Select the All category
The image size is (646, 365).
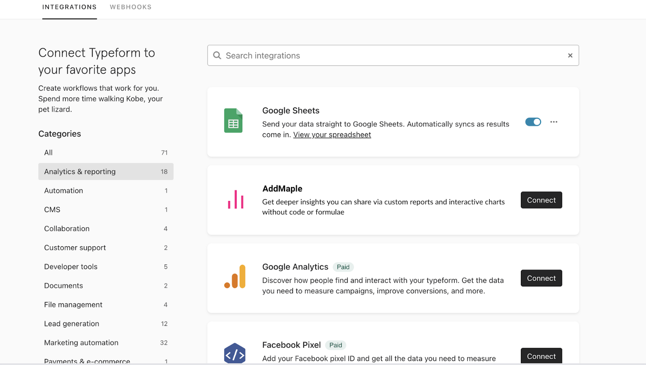[106, 153]
